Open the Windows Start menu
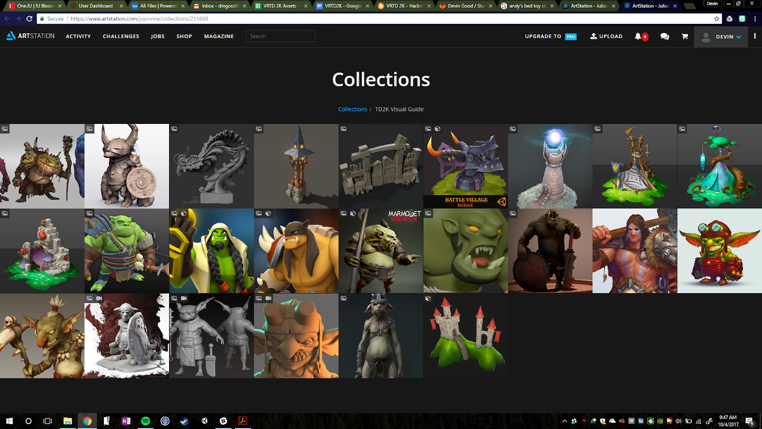Image resolution: width=762 pixels, height=429 pixels. [x=9, y=421]
